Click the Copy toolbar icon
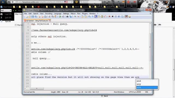 pos(52,17)
